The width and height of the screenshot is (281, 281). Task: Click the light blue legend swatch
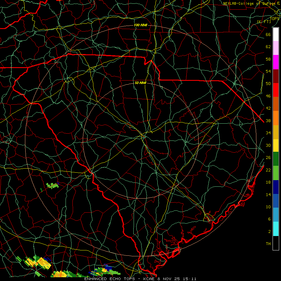[x=276, y=215]
